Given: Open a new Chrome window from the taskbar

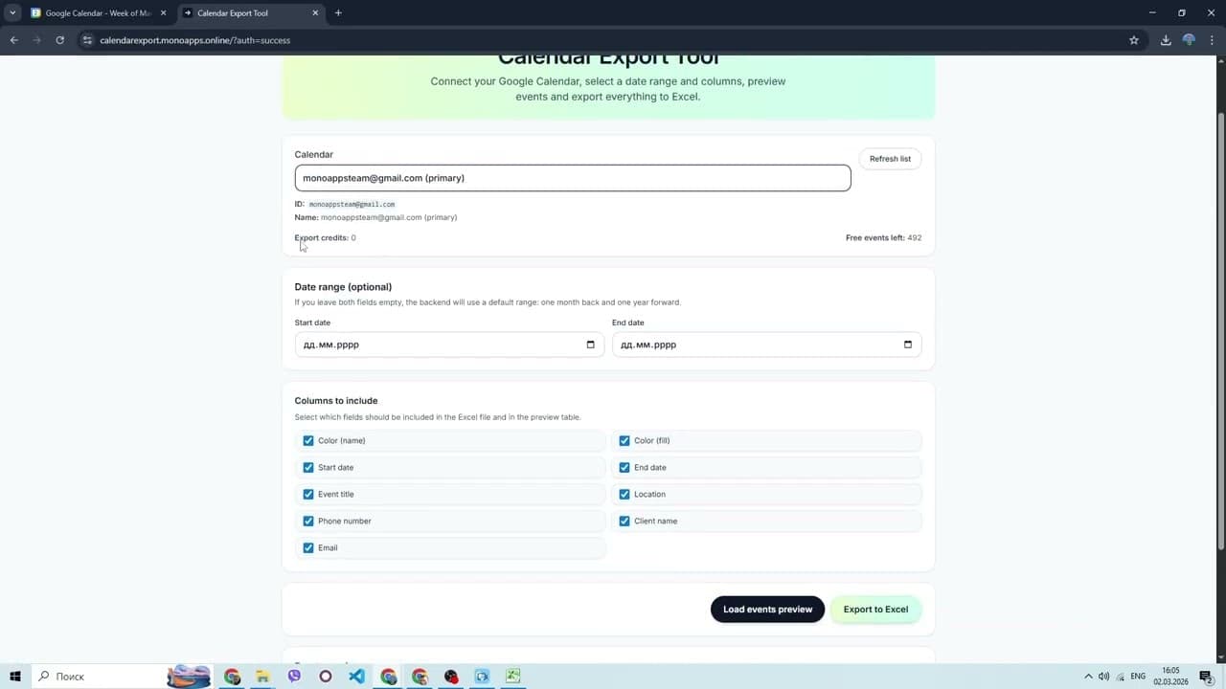Looking at the screenshot, I should pos(233,677).
